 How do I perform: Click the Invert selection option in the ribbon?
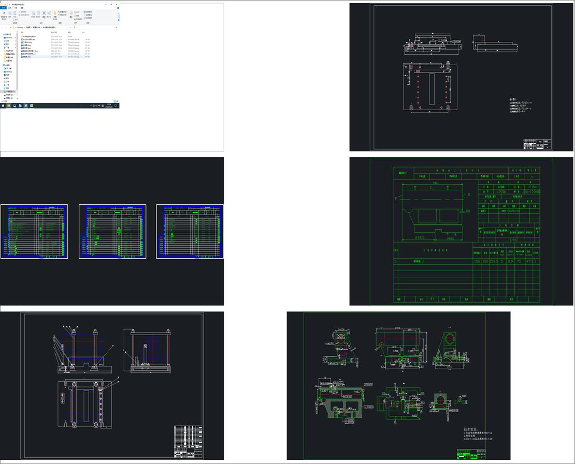[x=88, y=18]
